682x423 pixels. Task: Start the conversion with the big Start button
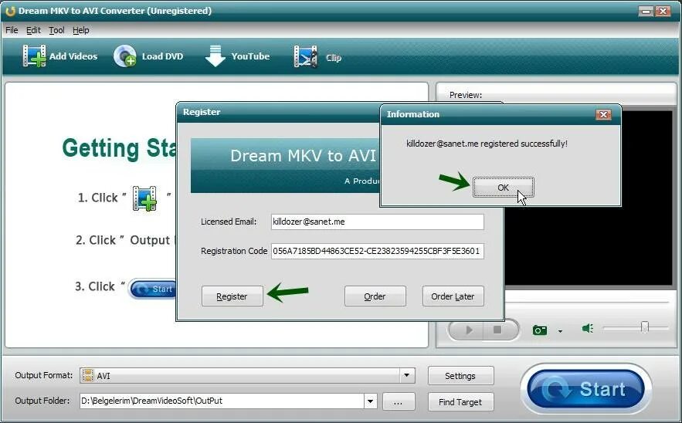(x=585, y=389)
